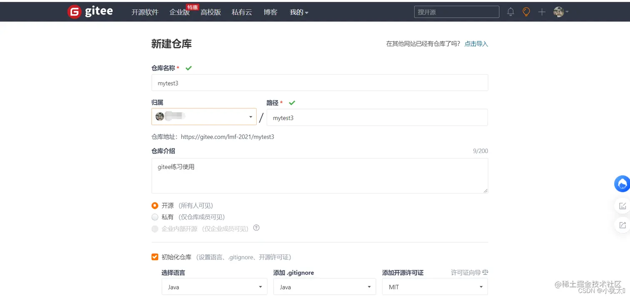The width and height of the screenshot is (630, 297).
Task: Click the 点击导入 link
Action: pos(476,44)
